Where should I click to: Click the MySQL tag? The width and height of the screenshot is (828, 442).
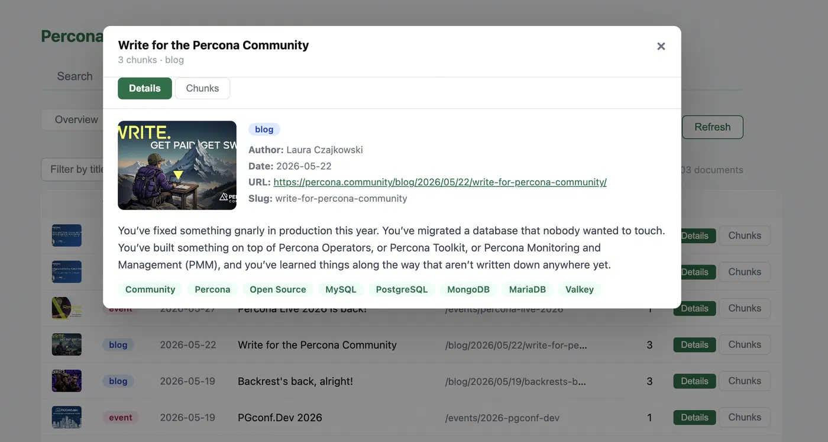pos(341,289)
